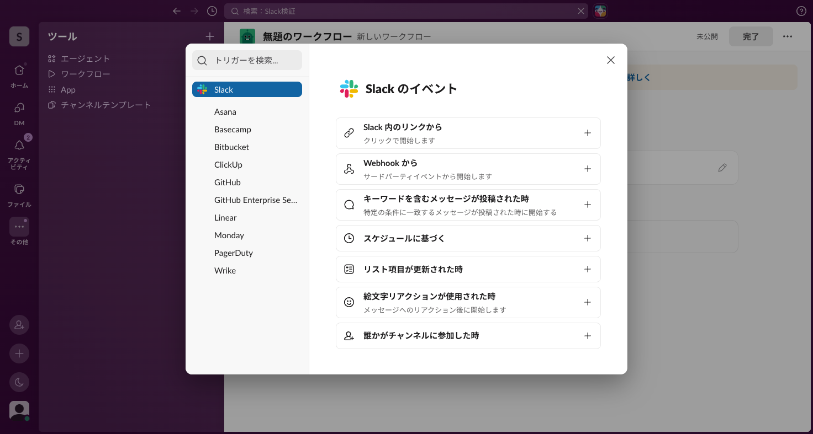Open 'チャンネルテンプレート' in the tools panel

click(105, 105)
